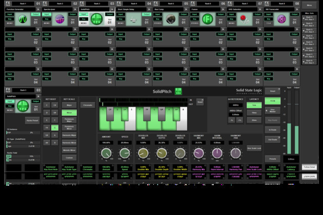Open the Menu button

pos(309,5)
